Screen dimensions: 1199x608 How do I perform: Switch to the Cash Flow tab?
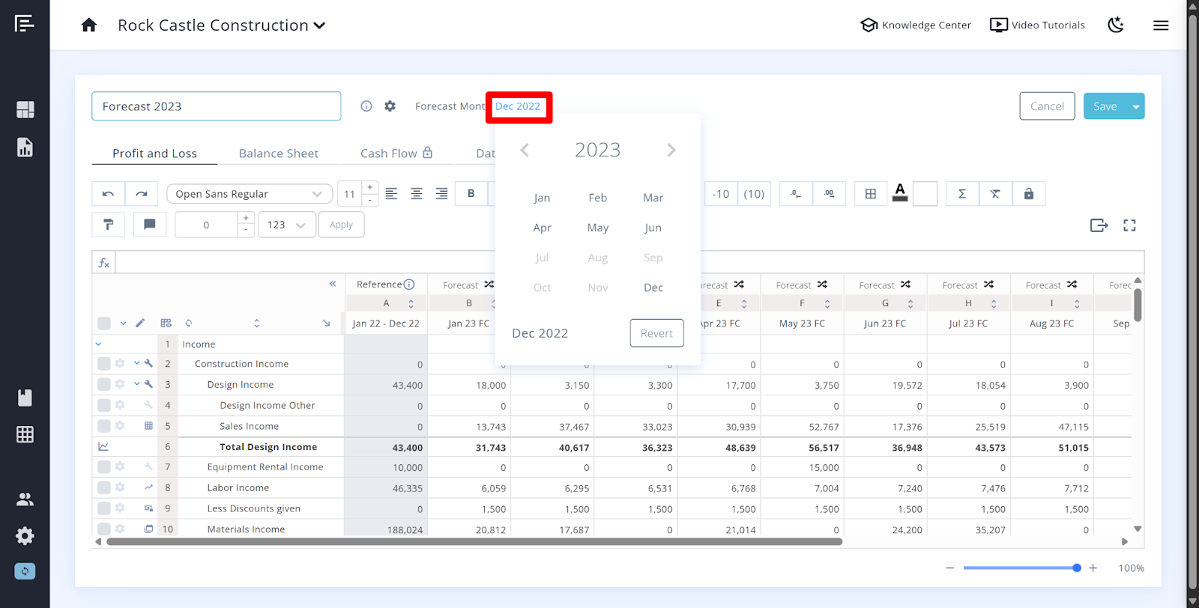[396, 153]
